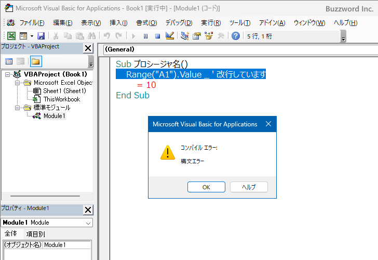The height and width of the screenshot is (260, 378).
Task: Click the Find binoculars icon
Action: 91,36
